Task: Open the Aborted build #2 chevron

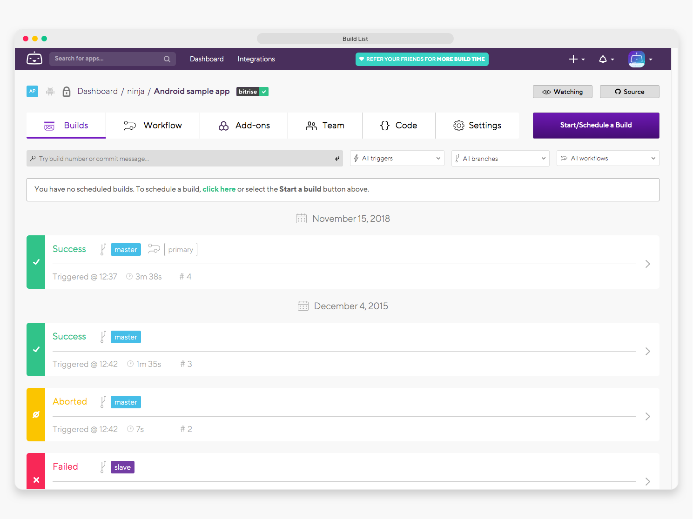Action: (647, 417)
